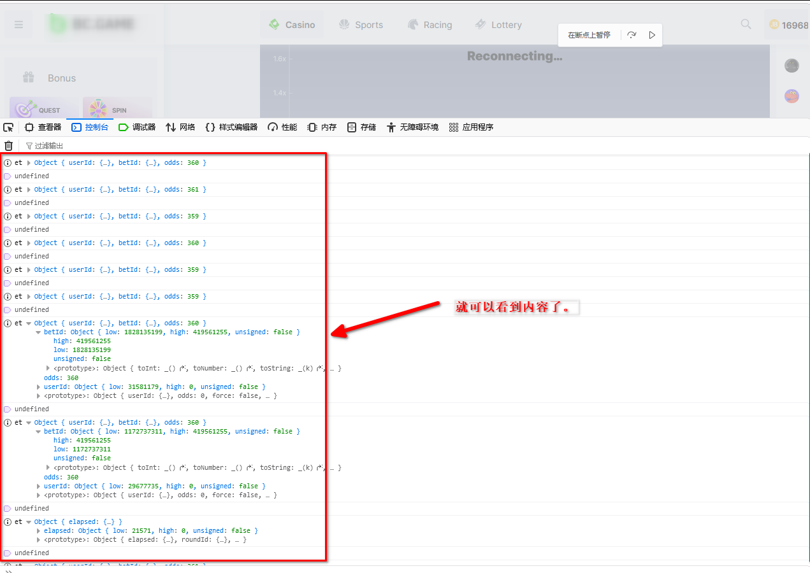This screenshot has height=573, width=810.
Task: Expand the logged object with odds: 361
Action: [x=29, y=190]
